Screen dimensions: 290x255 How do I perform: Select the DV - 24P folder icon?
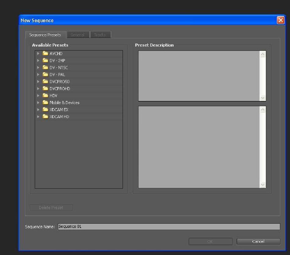click(x=45, y=60)
